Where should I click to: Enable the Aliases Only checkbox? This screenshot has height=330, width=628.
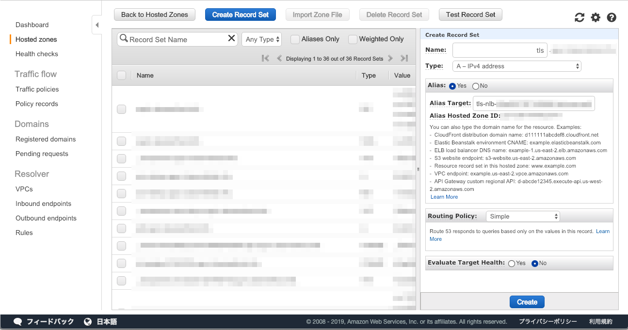(x=295, y=39)
